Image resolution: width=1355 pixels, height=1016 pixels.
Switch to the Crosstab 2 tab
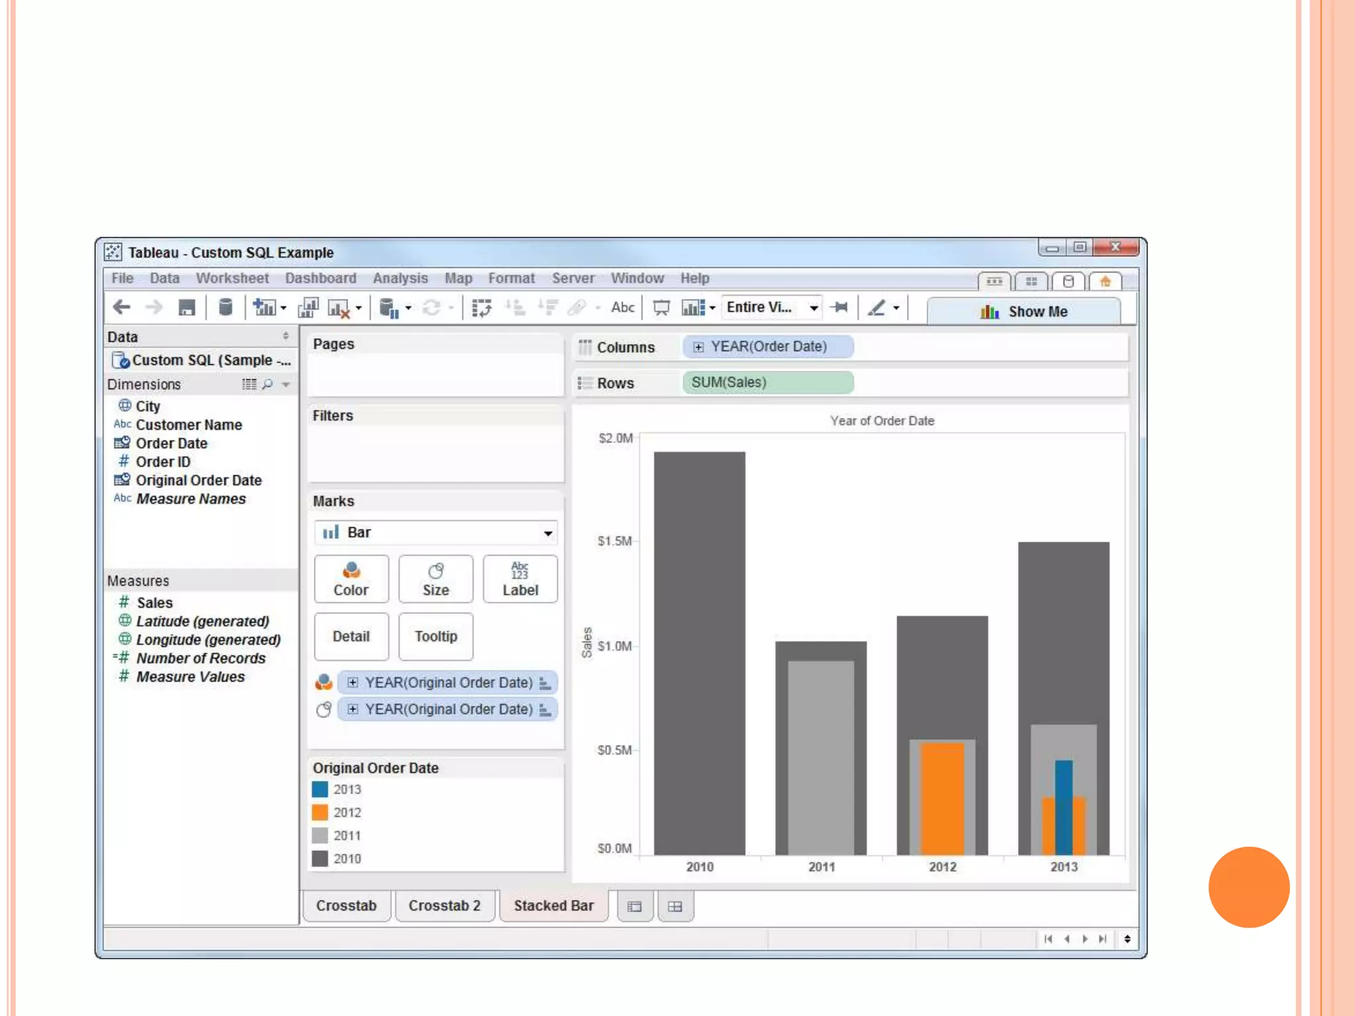(x=444, y=906)
